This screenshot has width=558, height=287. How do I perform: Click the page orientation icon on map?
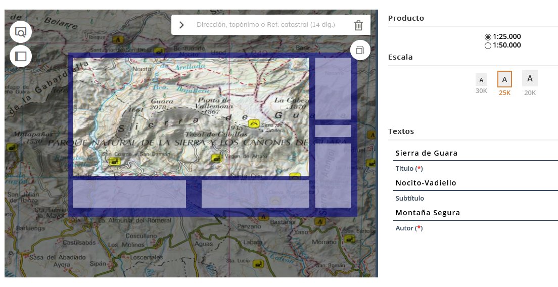coord(360,50)
